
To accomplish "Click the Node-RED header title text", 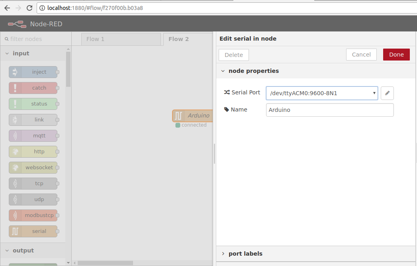I will 46,24.
